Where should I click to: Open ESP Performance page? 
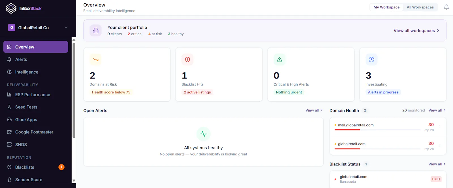(36, 95)
